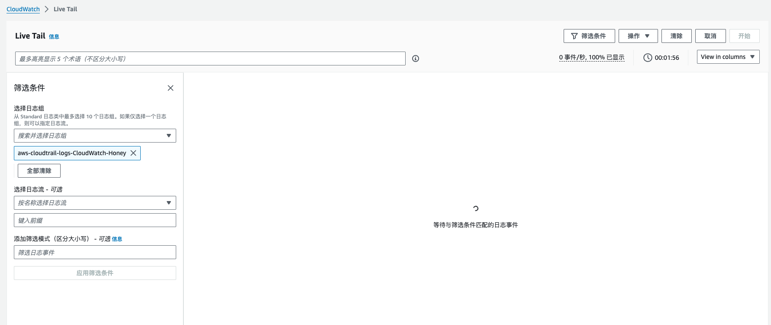Click the highlight terms input field
The height and width of the screenshot is (325, 771).
[x=210, y=58]
